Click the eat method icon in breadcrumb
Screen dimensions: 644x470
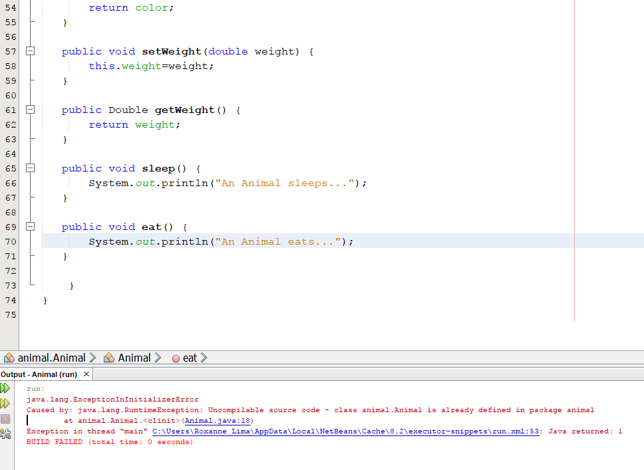tap(176, 358)
